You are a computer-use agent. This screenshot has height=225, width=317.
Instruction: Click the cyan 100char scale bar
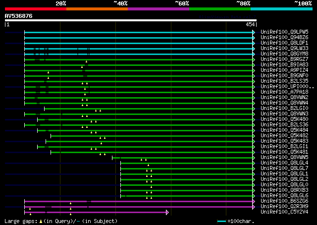pyautogui.click(x=221, y=221)
